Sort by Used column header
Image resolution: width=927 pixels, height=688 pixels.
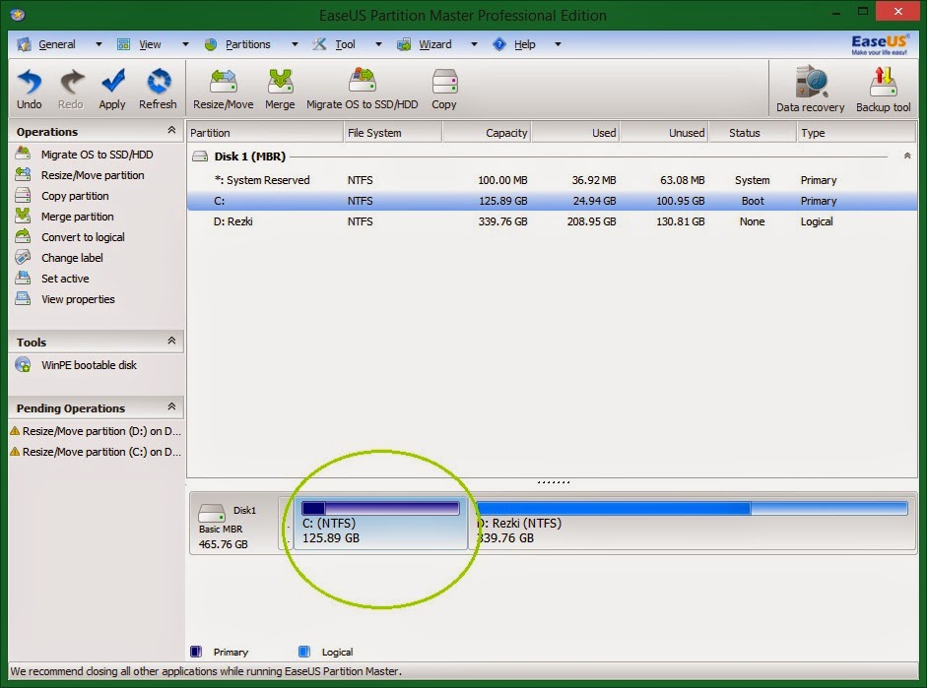tap(576, 133)
